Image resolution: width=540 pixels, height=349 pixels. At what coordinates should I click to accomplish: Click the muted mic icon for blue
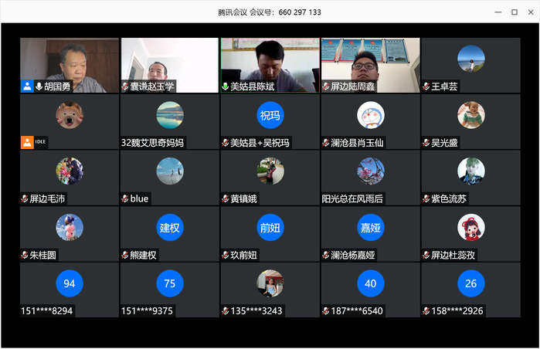(x=125, y=198)
